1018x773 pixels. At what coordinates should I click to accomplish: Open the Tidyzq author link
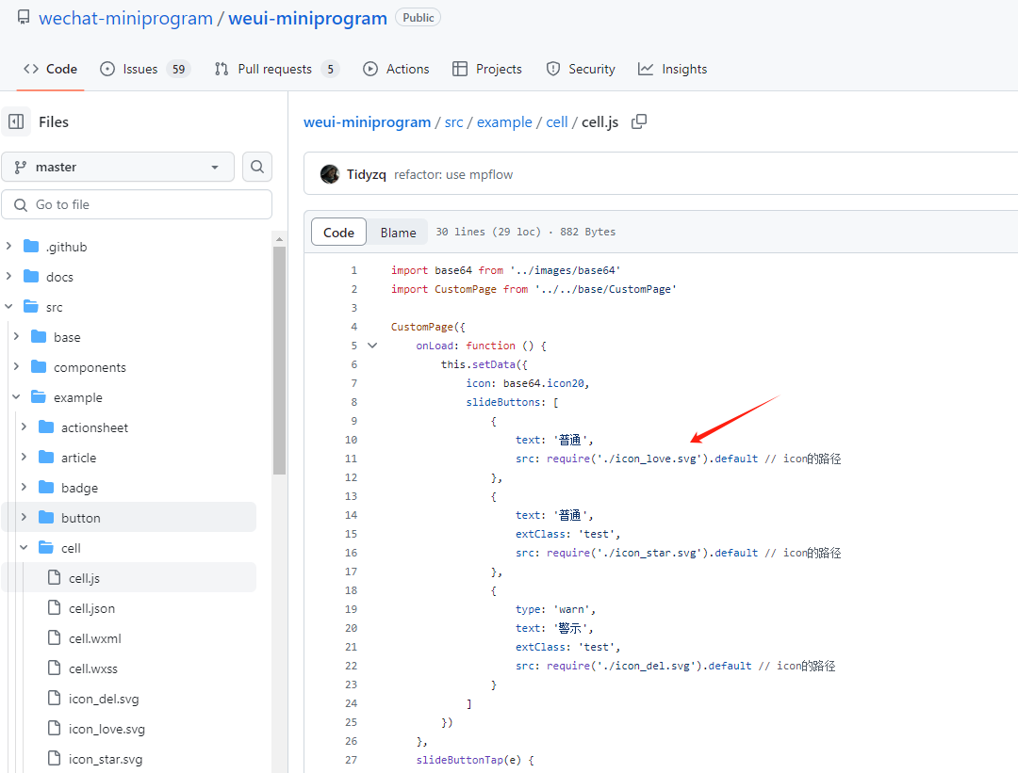366,174
